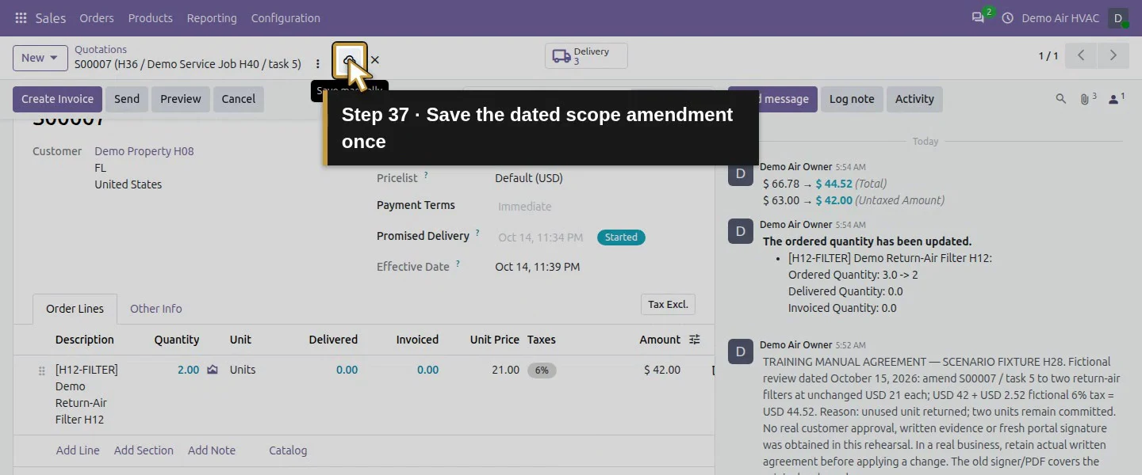Open the product Catalog link
This screenshot has width=1142, height=475.
point(288,450)
